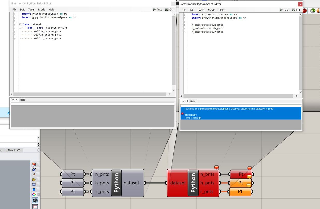Open Help menu in left script editor
This screenshot has height=209, width=320.
coord(52,10)
